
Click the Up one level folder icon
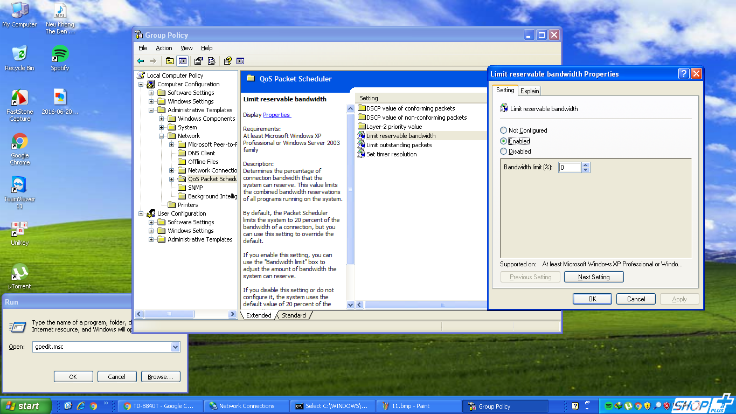pos(170,61)
